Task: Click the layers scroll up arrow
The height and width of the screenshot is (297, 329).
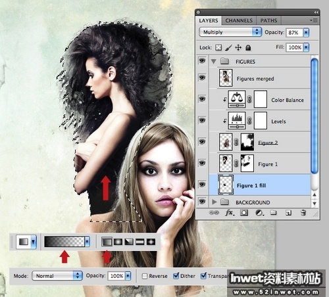Action: [x=315, y=194]
